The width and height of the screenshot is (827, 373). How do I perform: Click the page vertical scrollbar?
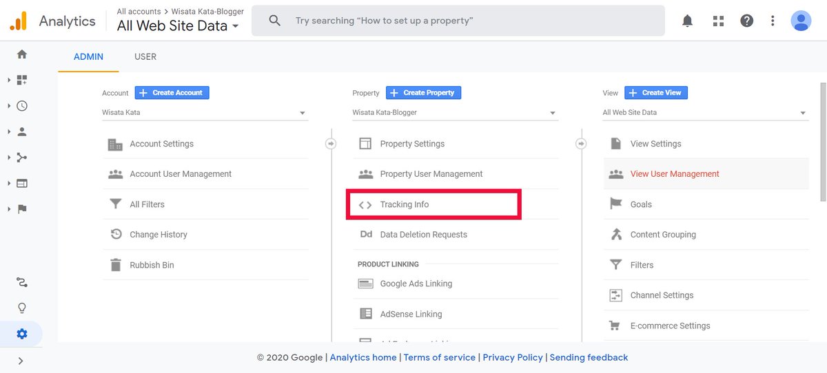pos(823,141)
